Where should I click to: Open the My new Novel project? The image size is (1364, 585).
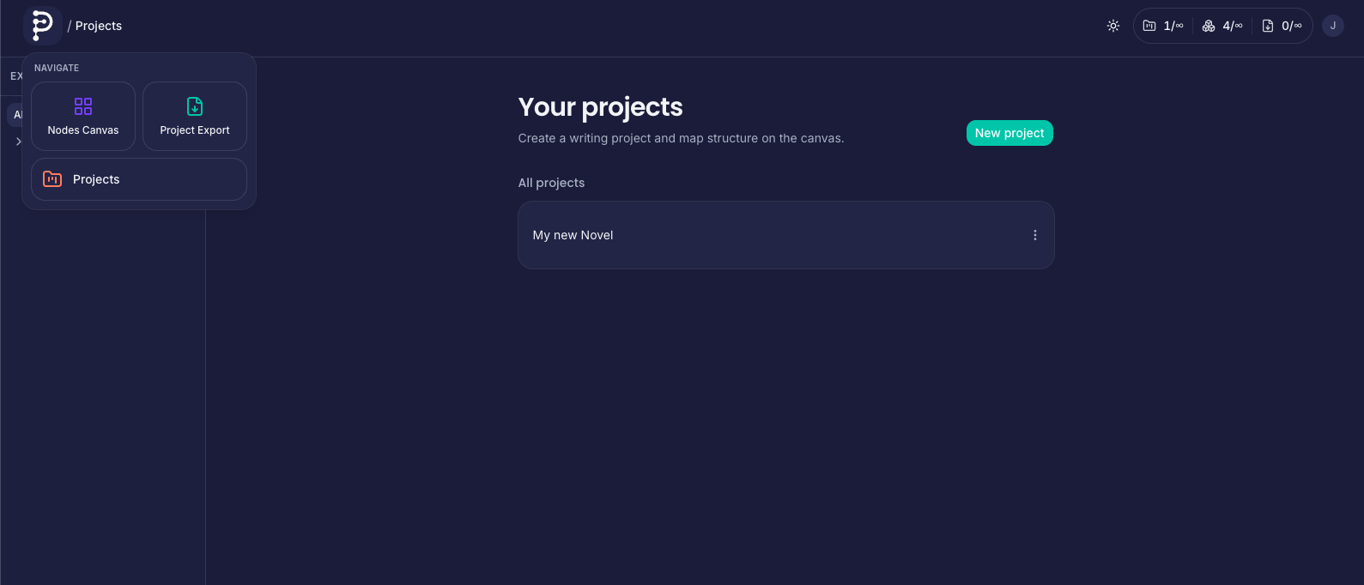coord(573,235)
